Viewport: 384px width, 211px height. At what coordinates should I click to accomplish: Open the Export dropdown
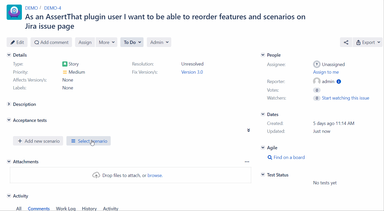pos(367,42)
